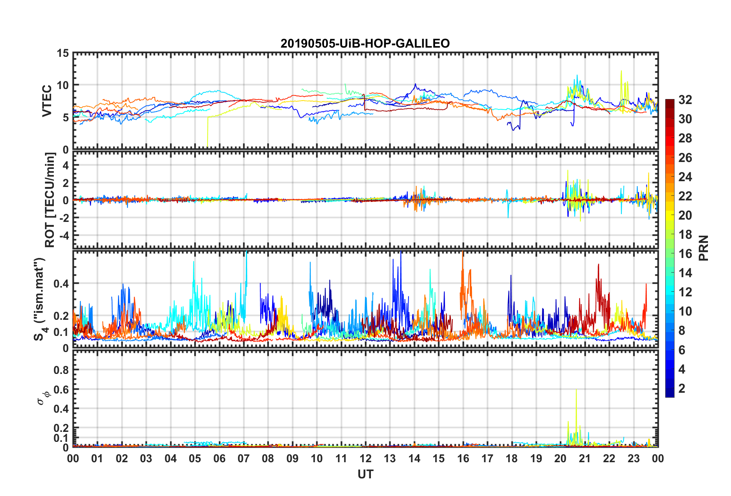Select the 16 label on PRN colorbar
This screenshot has width=731, height=496.
tap(685, 254)
